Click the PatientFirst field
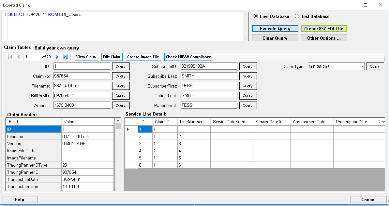This screenshot has height=206, width=389. coord(209,105)
